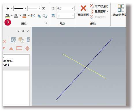Select the non-associative entities delete icon
This screenshot has height=111, width=136.
point(92,6)
